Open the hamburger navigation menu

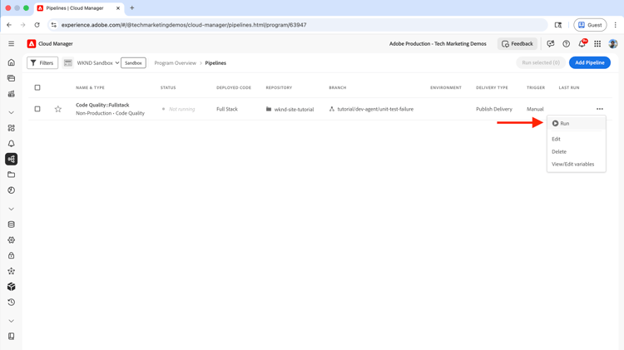(11, 44)
